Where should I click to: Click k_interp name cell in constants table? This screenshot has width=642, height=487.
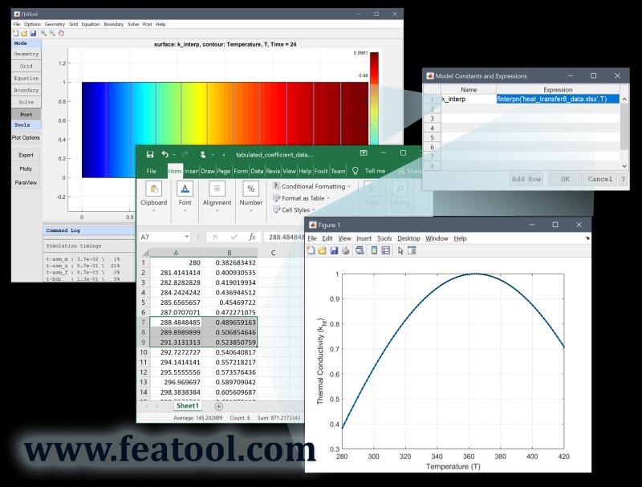pyautogui.click(x=469, y=99)
